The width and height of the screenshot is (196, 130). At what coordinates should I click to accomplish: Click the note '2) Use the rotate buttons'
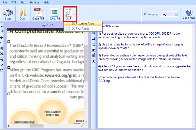[141, 46]
